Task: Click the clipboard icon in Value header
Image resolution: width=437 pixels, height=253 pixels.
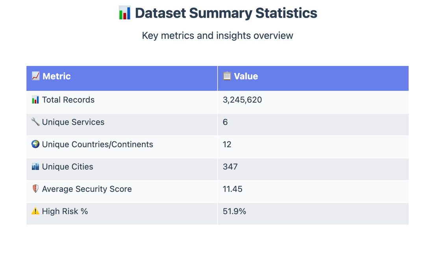Action: point(227,76)
